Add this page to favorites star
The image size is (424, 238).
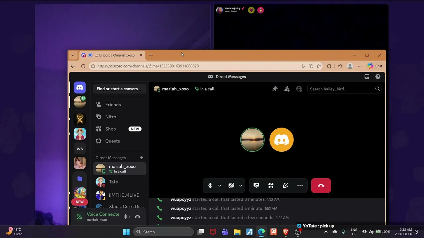pos(319,66)
